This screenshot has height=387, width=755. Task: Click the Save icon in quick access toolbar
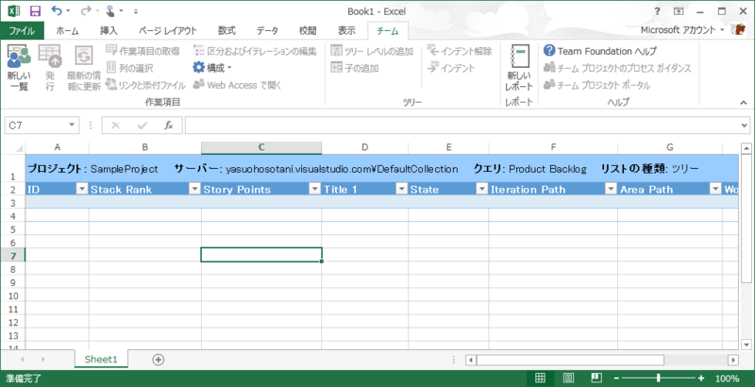pos(35,11)
